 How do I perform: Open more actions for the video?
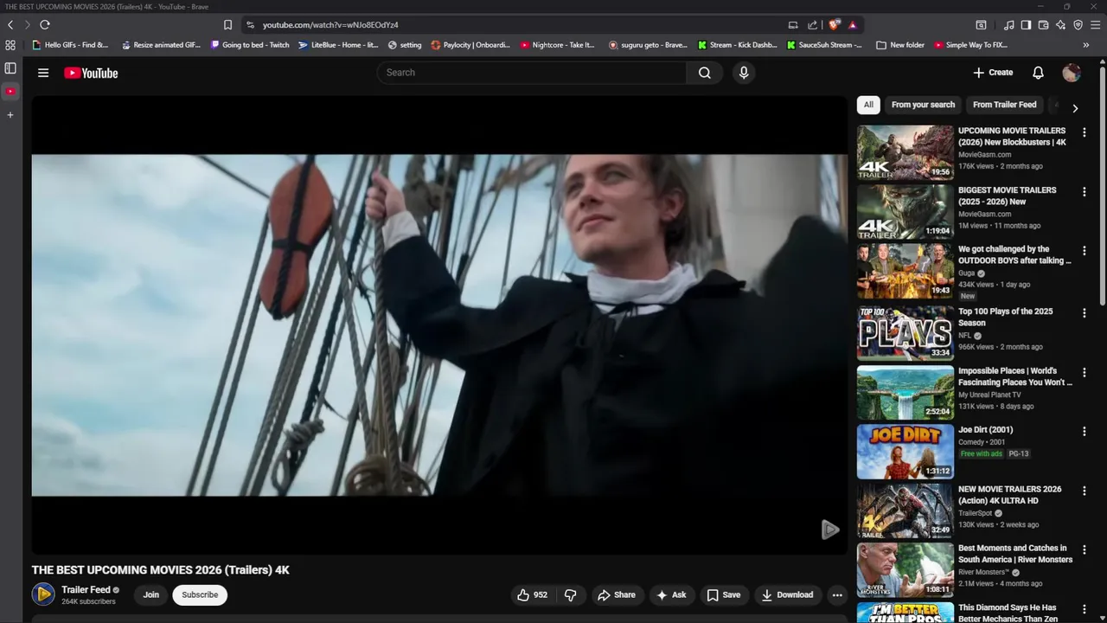click(837, 594)
